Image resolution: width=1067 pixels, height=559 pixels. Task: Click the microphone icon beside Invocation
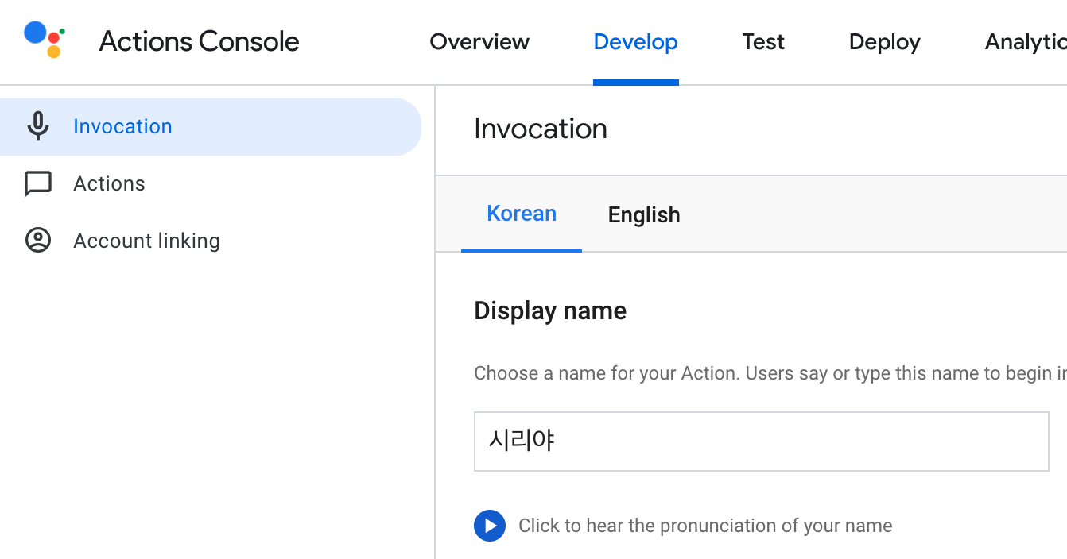pyautogui.click(x=38, y=126)
